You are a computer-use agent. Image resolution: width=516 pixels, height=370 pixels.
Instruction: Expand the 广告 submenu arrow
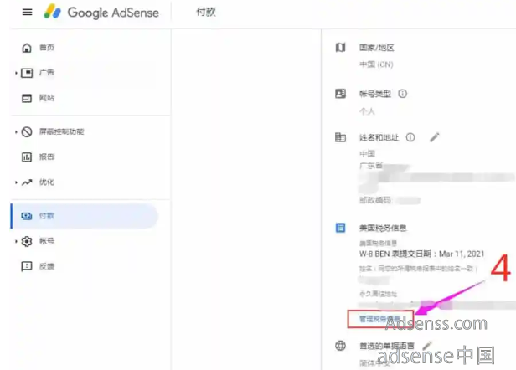point(16,73)
